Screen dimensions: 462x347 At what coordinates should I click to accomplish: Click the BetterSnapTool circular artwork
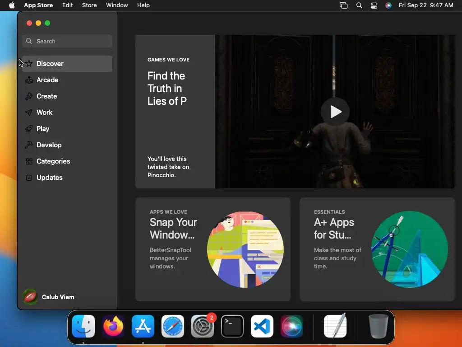coord(245,249)
